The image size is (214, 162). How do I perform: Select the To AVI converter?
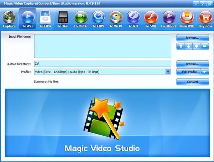(x=27, y=19)
